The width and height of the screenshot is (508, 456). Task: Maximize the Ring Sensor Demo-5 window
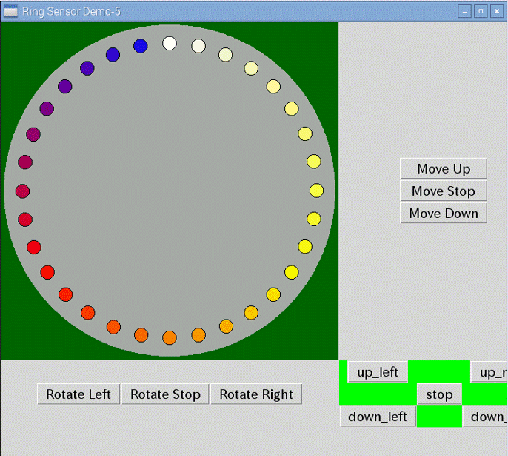[x=480, y=11]
